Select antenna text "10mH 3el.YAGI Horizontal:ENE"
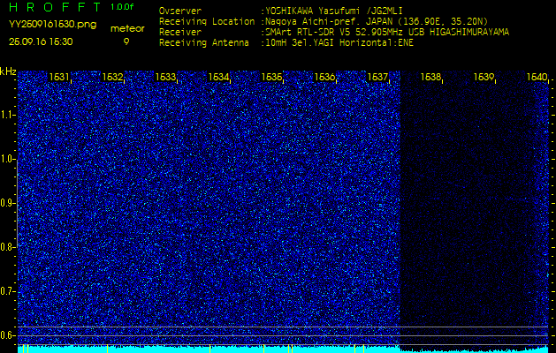 pos(339,43)
